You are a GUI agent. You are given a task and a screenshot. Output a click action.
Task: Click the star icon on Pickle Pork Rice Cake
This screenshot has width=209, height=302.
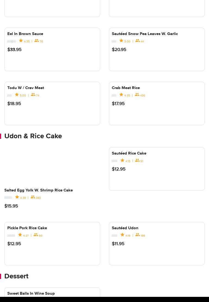20,235
